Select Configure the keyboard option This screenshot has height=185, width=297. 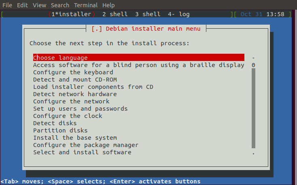point(67,72)
